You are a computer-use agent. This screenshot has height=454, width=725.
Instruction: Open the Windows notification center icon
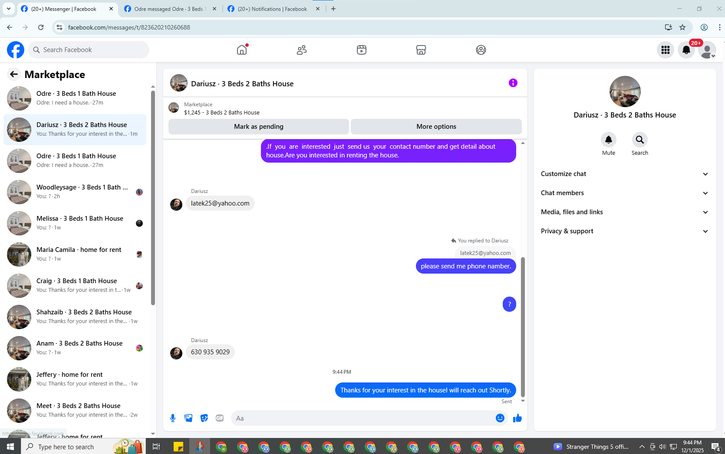pyautogui.click(x=715, y=447)
